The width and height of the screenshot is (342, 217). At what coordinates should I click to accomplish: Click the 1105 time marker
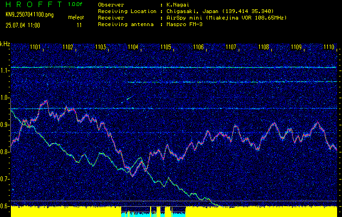coord(166,47)
